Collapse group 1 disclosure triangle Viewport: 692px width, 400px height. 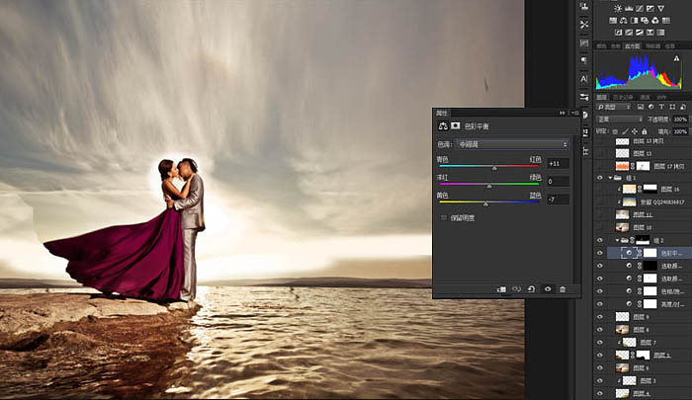610,178
